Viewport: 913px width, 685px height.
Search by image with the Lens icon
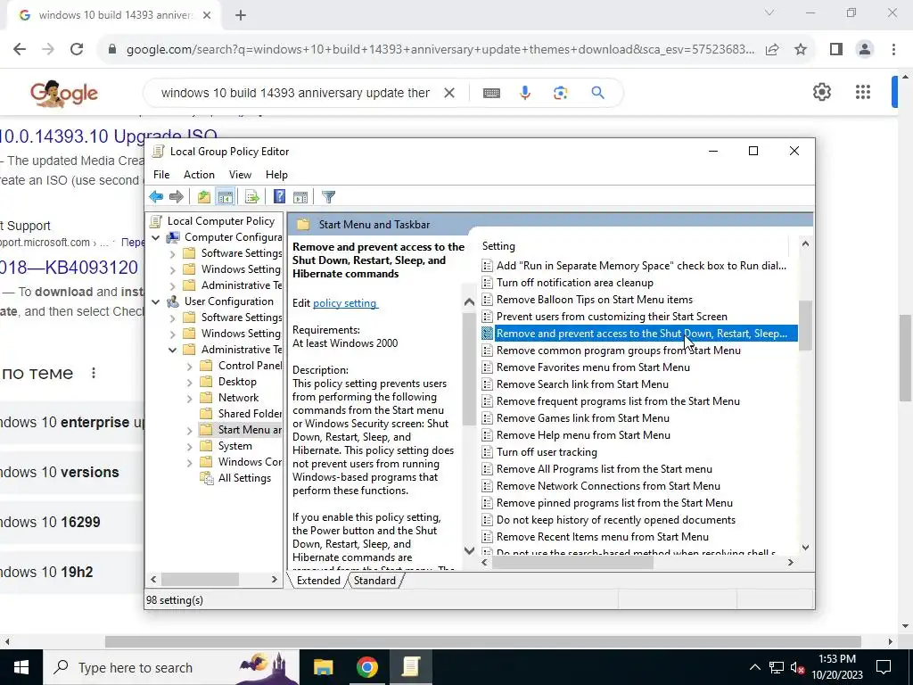pyautogui.click(x=560, y=93)
